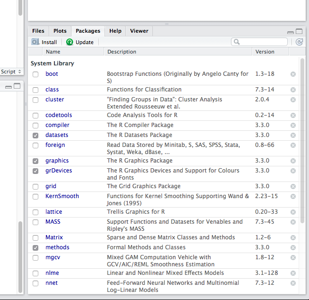
Task: Open the Script type dropdown
Action: click(11, 72)
